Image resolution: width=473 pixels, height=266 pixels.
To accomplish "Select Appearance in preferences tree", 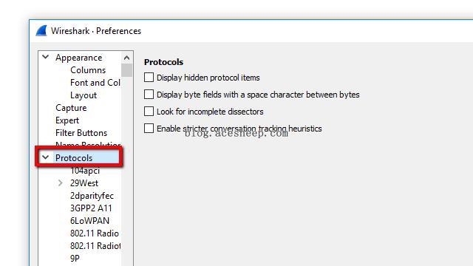I will [79, 58].
